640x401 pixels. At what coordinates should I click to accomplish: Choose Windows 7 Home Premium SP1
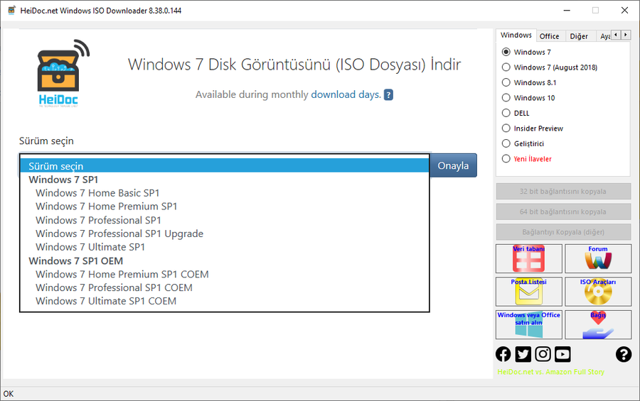225,207
